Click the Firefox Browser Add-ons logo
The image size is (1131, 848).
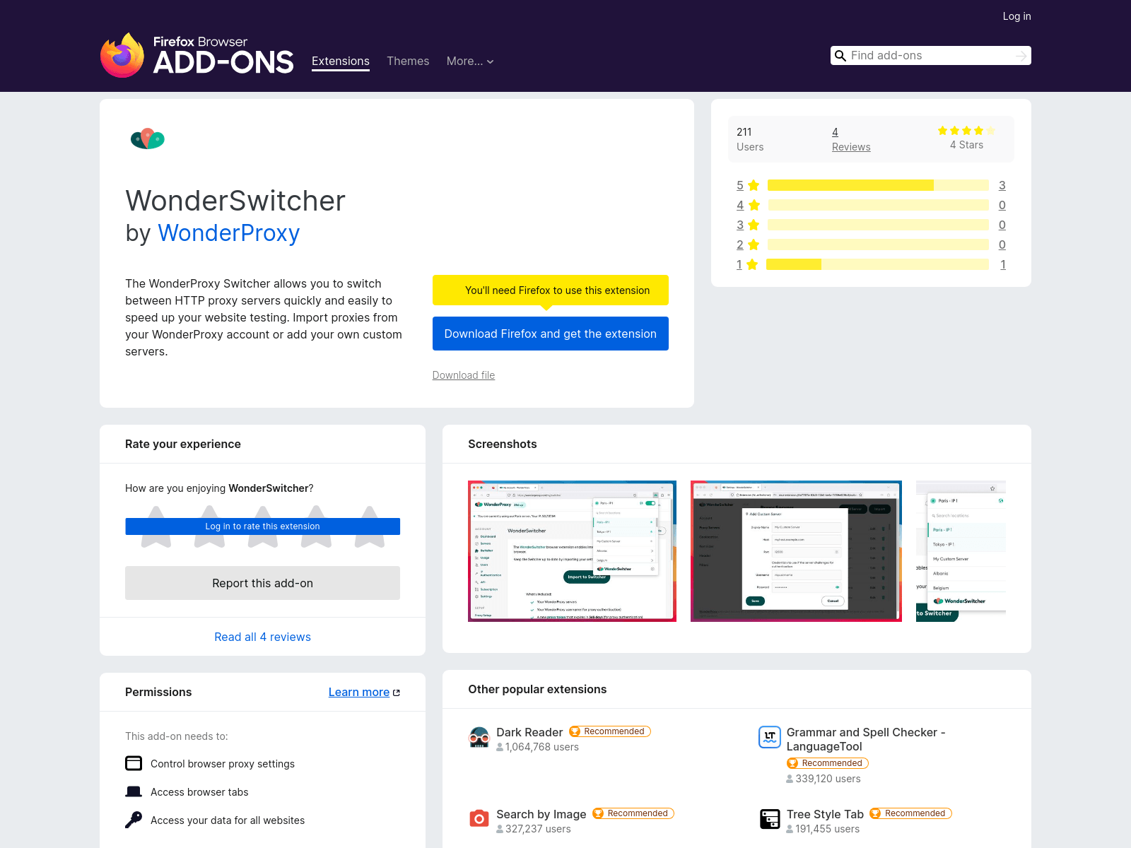197,55
